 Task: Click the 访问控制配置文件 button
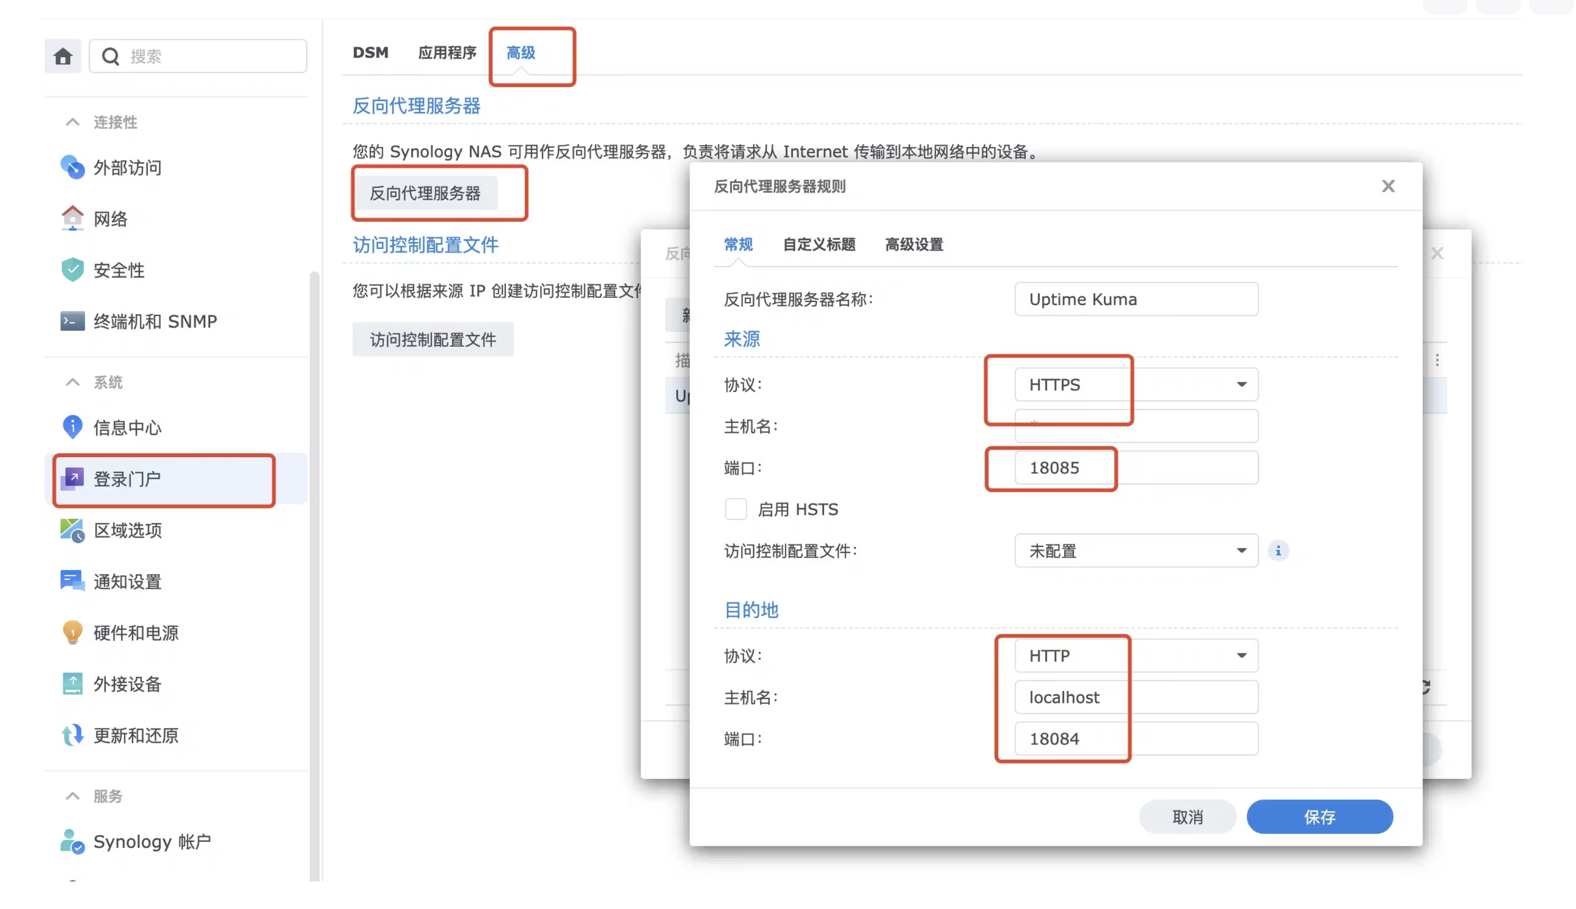(432, 339)
